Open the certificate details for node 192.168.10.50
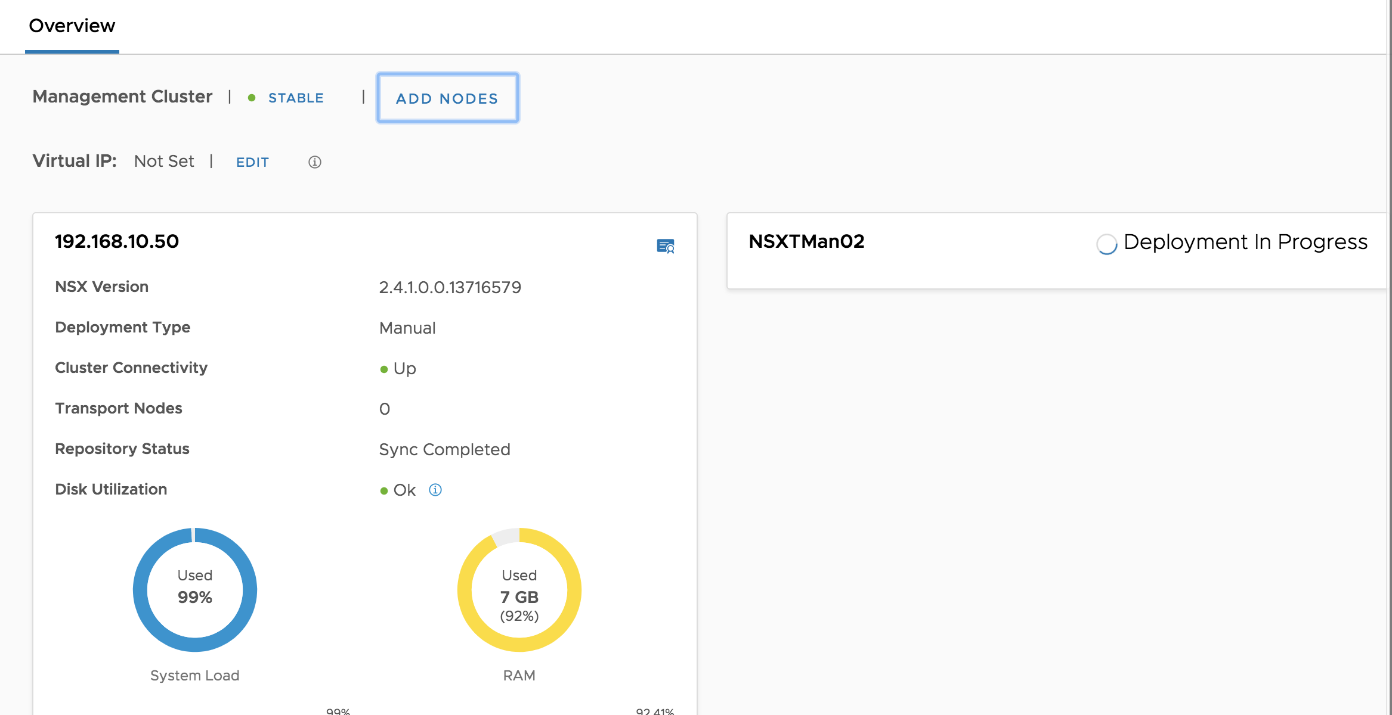 click(x=667, y=246)
